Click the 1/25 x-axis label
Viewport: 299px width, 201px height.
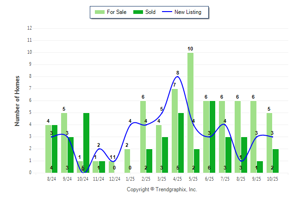pyautogui.click(x=131, y=178)
